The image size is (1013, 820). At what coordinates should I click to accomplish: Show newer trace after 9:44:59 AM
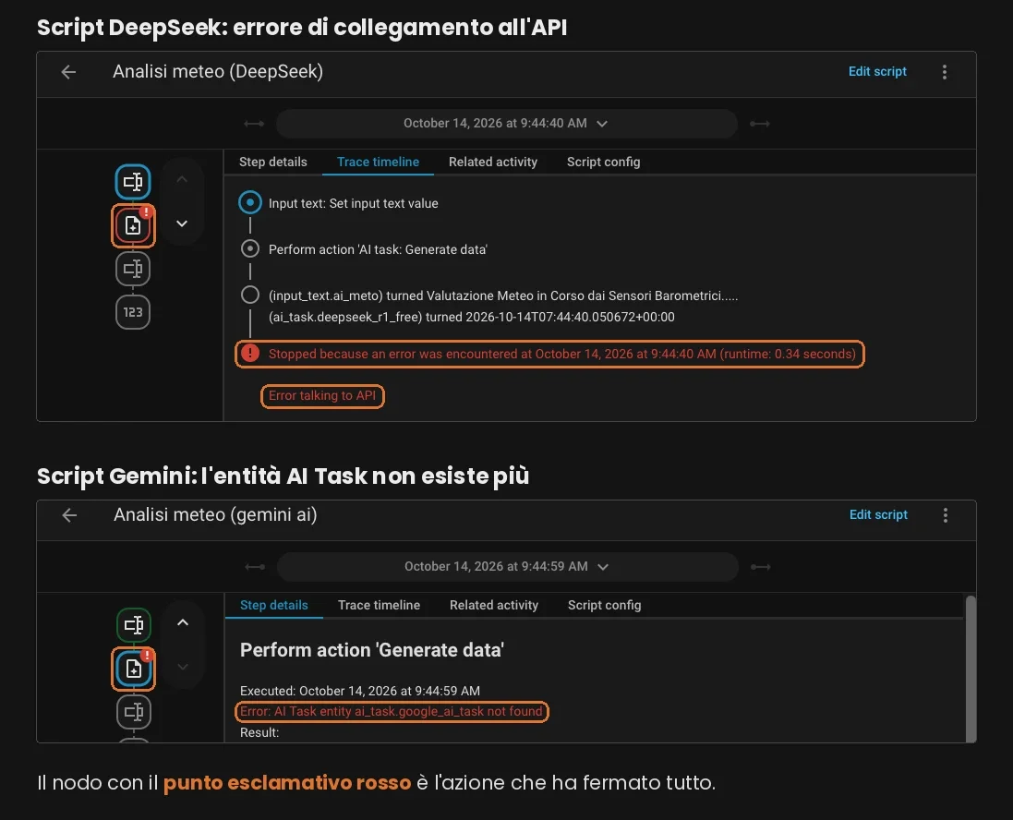tap(760, 567)
